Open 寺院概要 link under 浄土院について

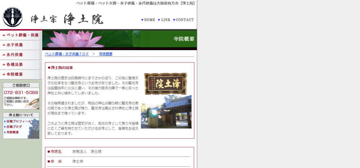[x=12, y=132]
